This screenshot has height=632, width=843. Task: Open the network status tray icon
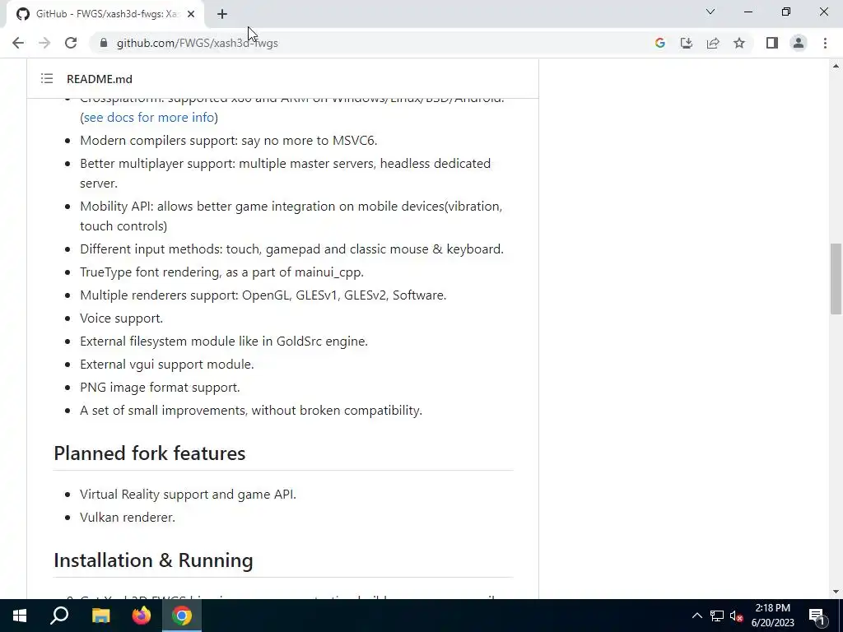point(717,616)
